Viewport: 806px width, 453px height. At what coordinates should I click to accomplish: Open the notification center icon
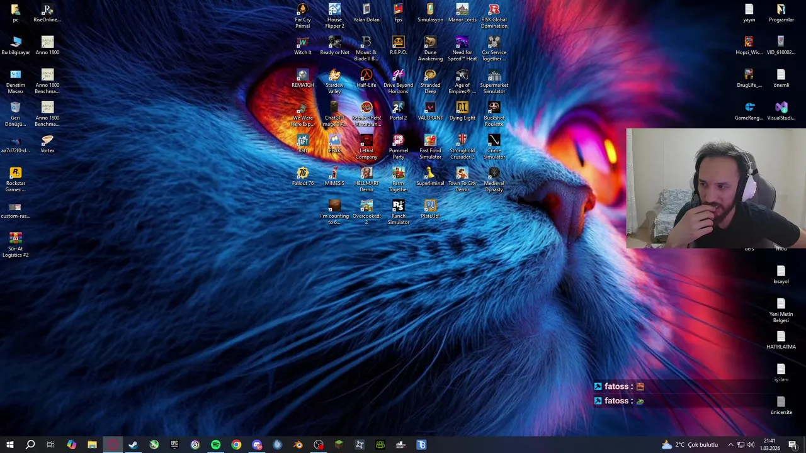click(793, 445)
